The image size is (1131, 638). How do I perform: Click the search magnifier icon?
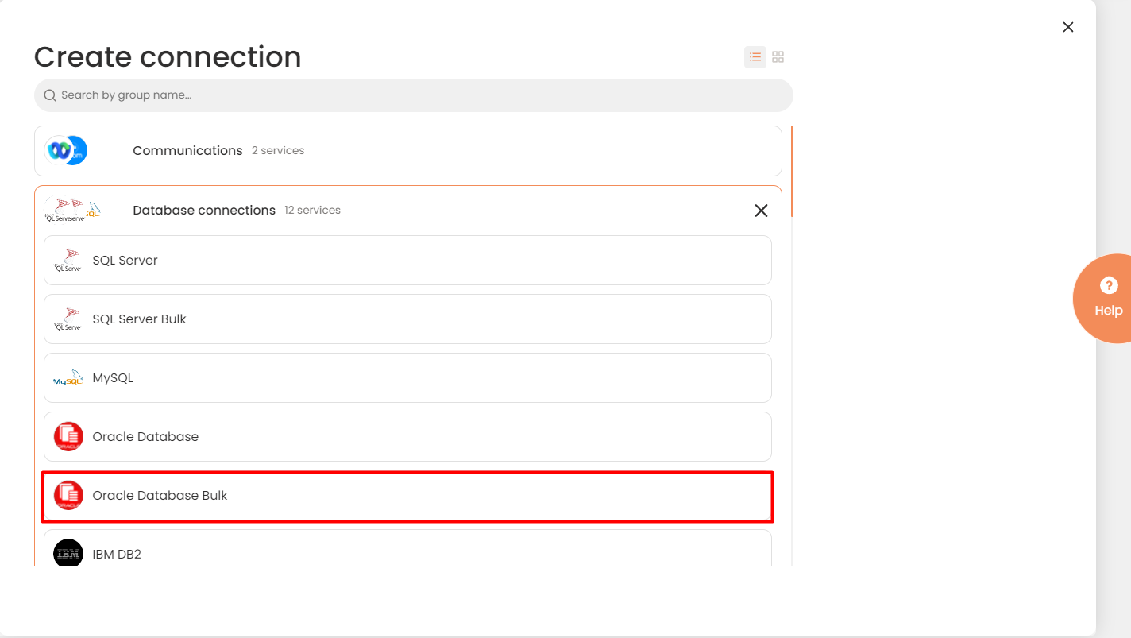pos(50,95)
